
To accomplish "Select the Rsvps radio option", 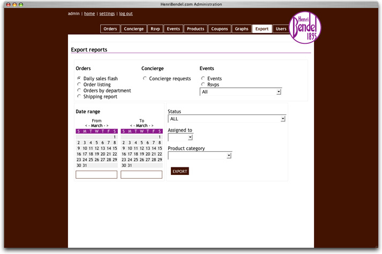I will click(203, 84).
